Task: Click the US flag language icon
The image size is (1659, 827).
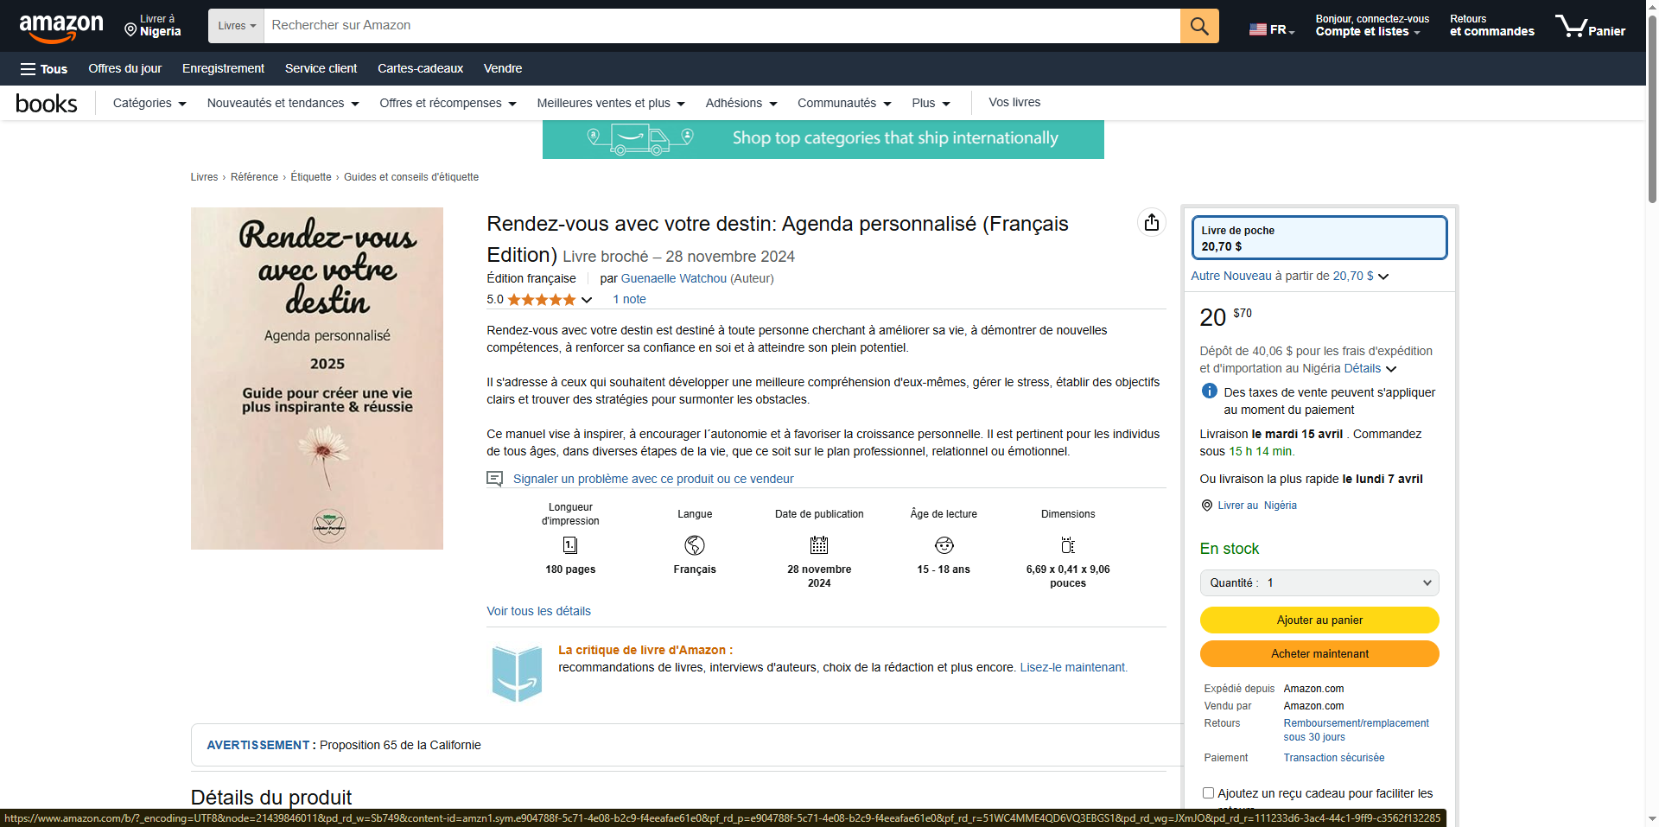Action: coord(1258,29)
